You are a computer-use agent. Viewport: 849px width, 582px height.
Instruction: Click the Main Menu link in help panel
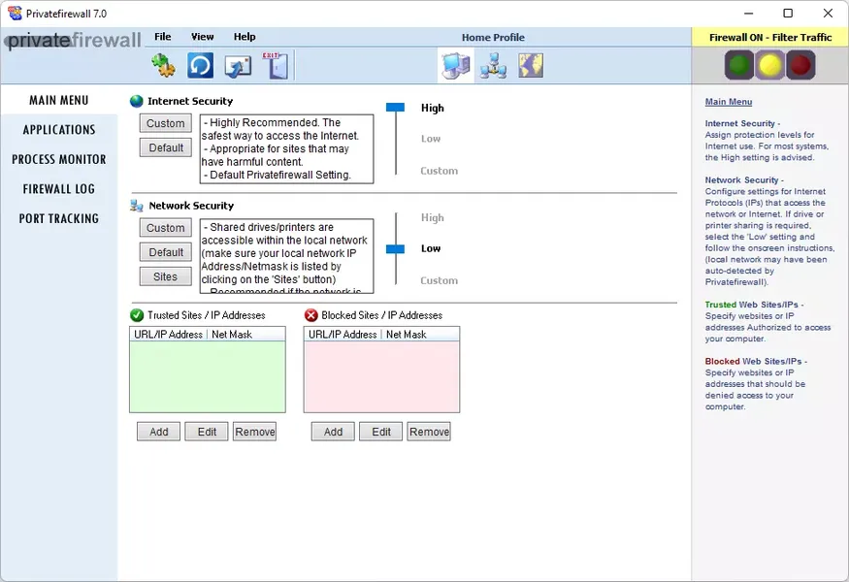[728, 102]
